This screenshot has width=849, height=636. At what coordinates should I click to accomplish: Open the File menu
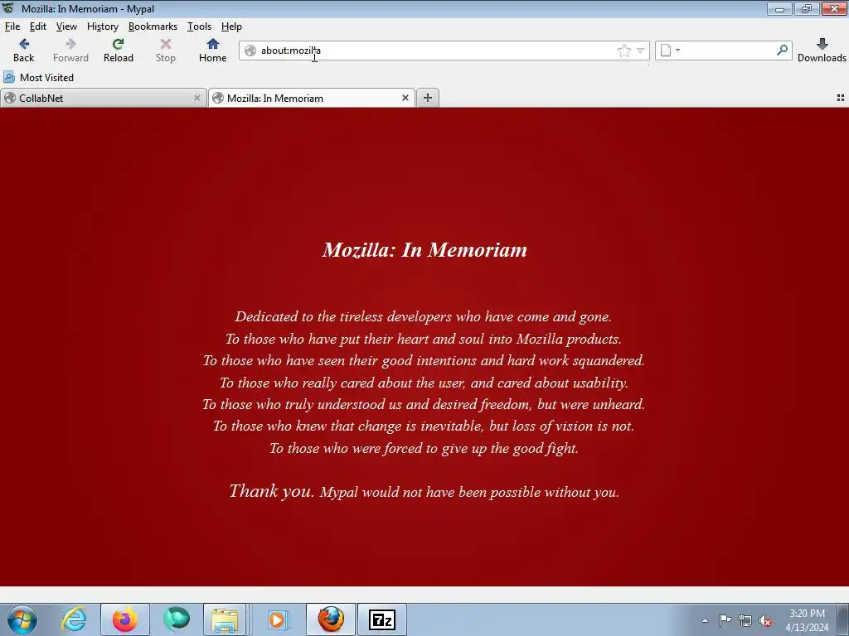click(x=12, y=26)
